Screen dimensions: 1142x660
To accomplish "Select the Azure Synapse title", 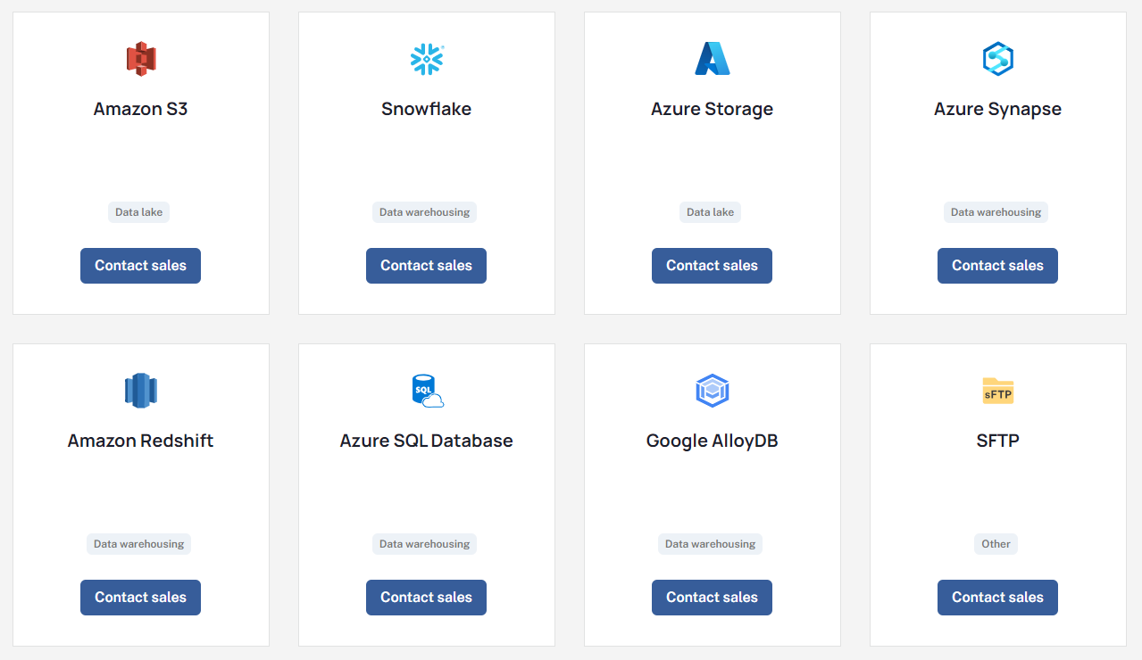I will pos(997,109).
